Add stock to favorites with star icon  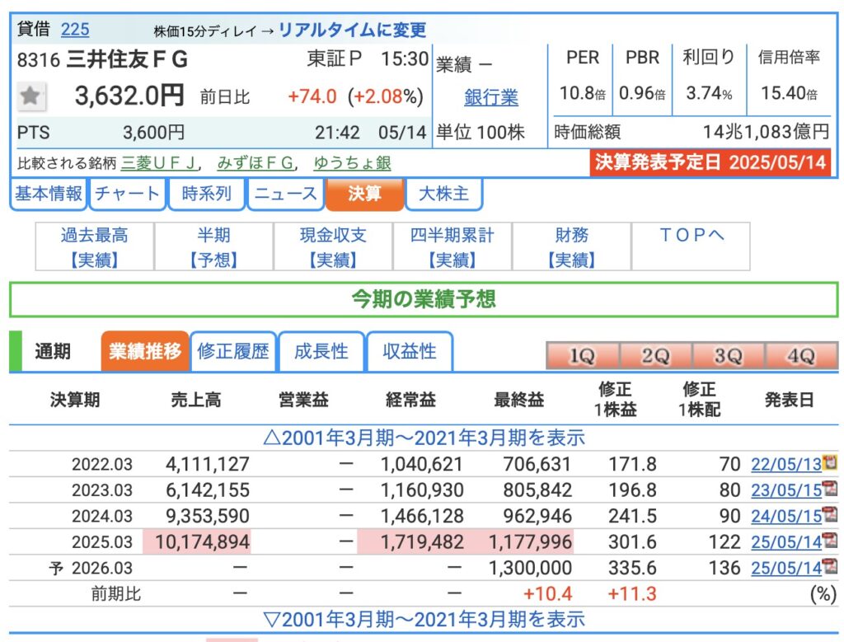click(30, 97)
